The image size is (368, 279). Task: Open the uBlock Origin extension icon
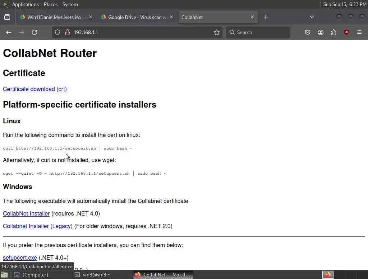[346, 32]
